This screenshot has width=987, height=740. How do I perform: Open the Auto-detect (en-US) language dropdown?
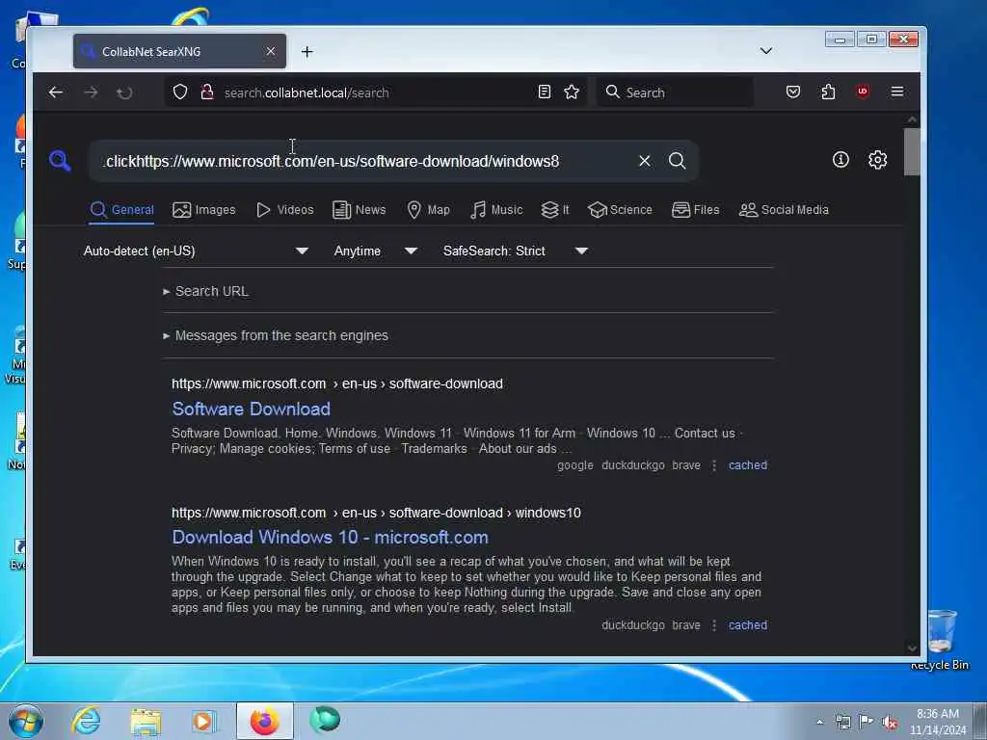click(x=196, y=251)
